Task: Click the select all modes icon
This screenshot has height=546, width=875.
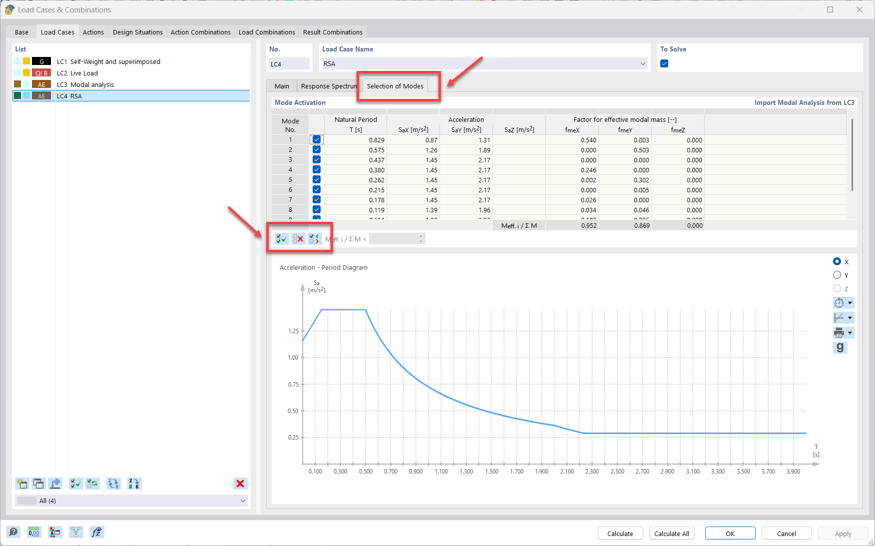Action: (281, 239)
